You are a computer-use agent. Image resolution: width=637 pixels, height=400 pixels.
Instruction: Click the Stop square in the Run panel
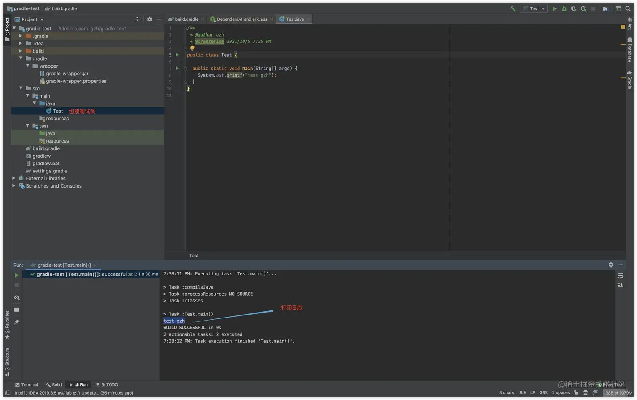16,285
